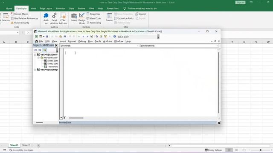Screen dimensions: 273x153
Task: Save the project using VBA toolbar disk icon
Action: [47, 37]
